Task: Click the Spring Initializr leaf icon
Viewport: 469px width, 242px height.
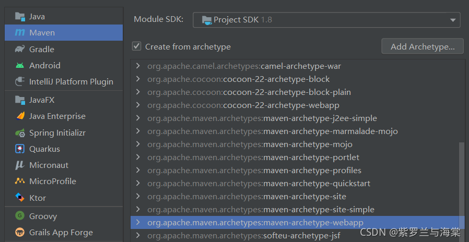Action: pos(20,132)
